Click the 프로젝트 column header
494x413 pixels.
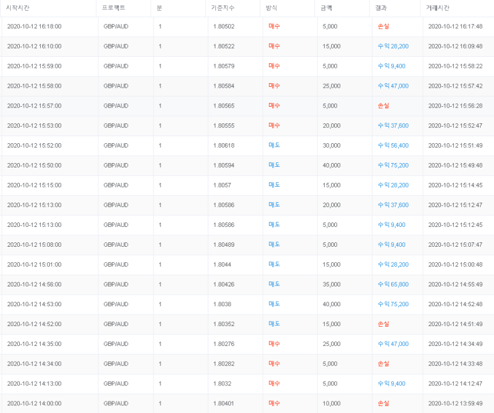pyautogui.click(x=113, y=8)
